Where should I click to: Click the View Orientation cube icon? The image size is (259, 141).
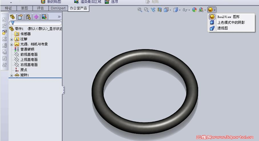click(x=166, y=10)
